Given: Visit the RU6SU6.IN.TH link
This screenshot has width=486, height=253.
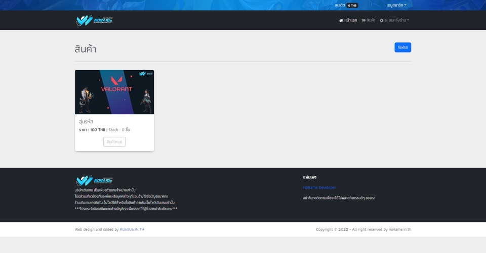Looking at the screenshot, I should pyautogui.click(x=132, y=229).
